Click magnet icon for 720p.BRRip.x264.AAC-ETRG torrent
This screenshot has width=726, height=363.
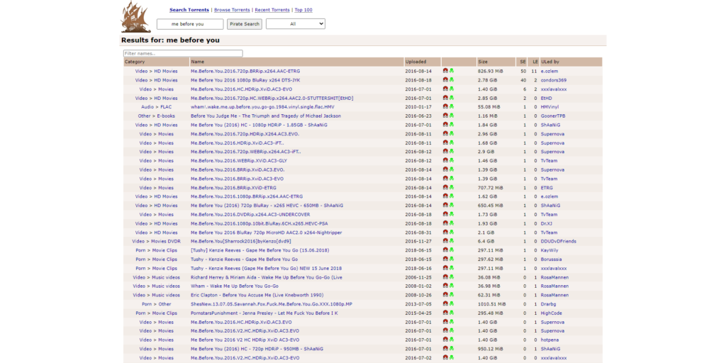coord(445,71)
